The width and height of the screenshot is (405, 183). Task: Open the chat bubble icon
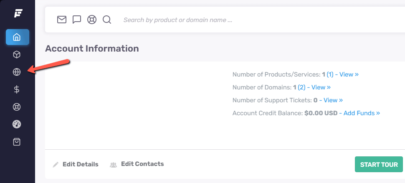[x=77, y=20]
